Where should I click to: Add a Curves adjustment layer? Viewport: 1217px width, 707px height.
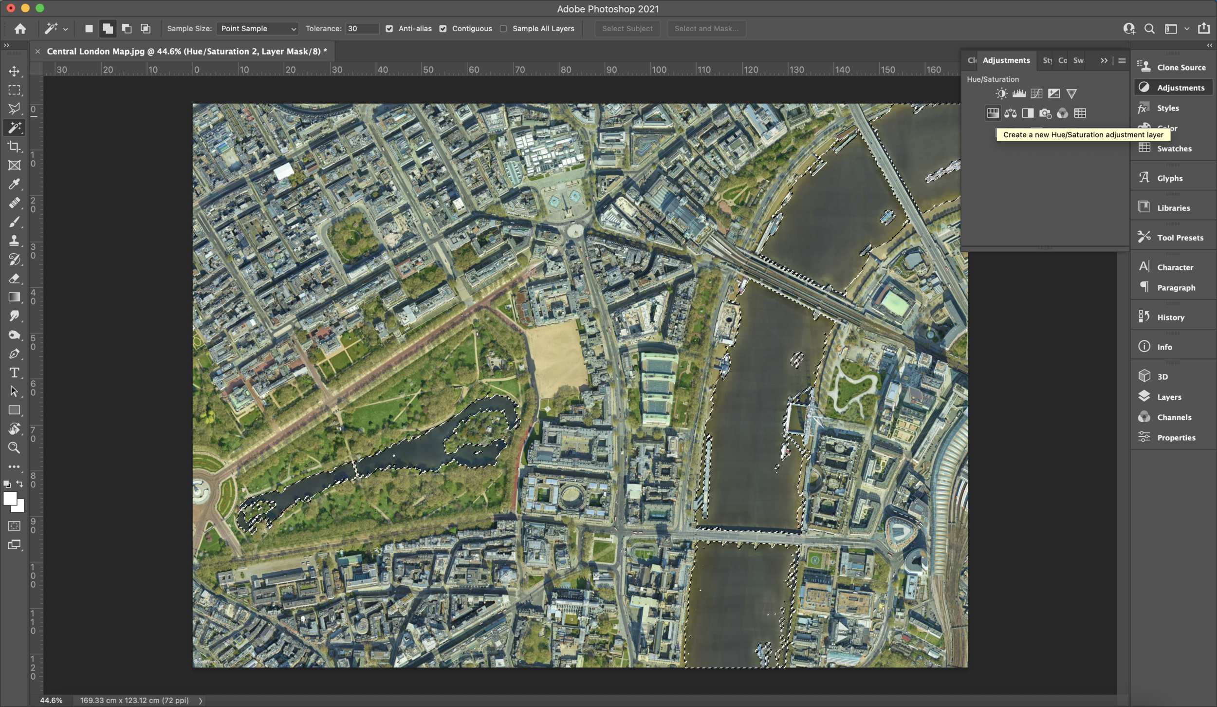click(x=1036, y=93)
